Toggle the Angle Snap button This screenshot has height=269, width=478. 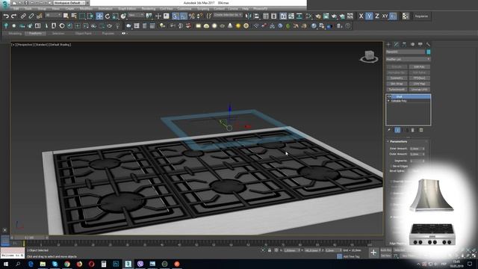click(x=183, y=16)
